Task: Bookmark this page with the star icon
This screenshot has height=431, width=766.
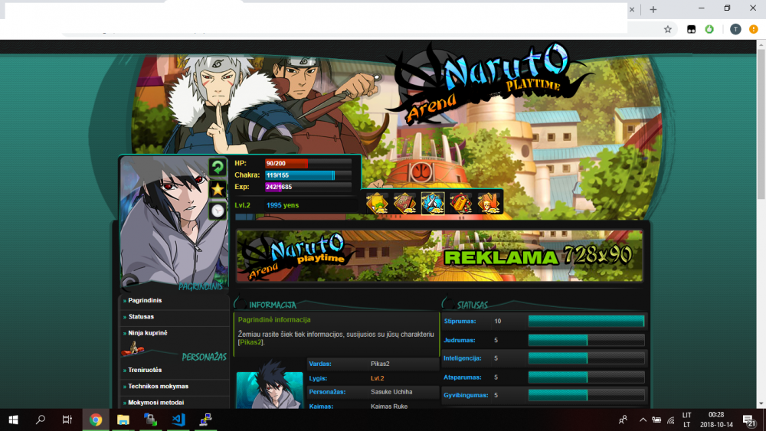Action: (x=668, y=29)
